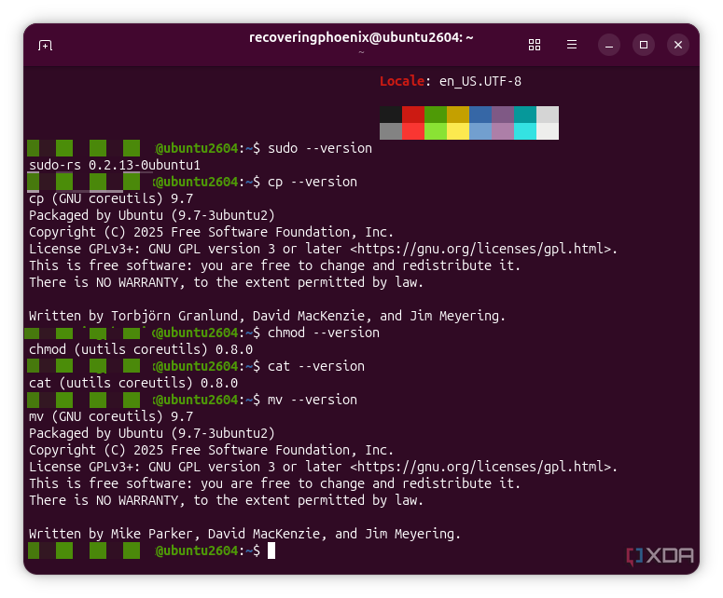723x598 pixels.
Task: Click the bright yellow color swatch
Action: tap(458, 131)
